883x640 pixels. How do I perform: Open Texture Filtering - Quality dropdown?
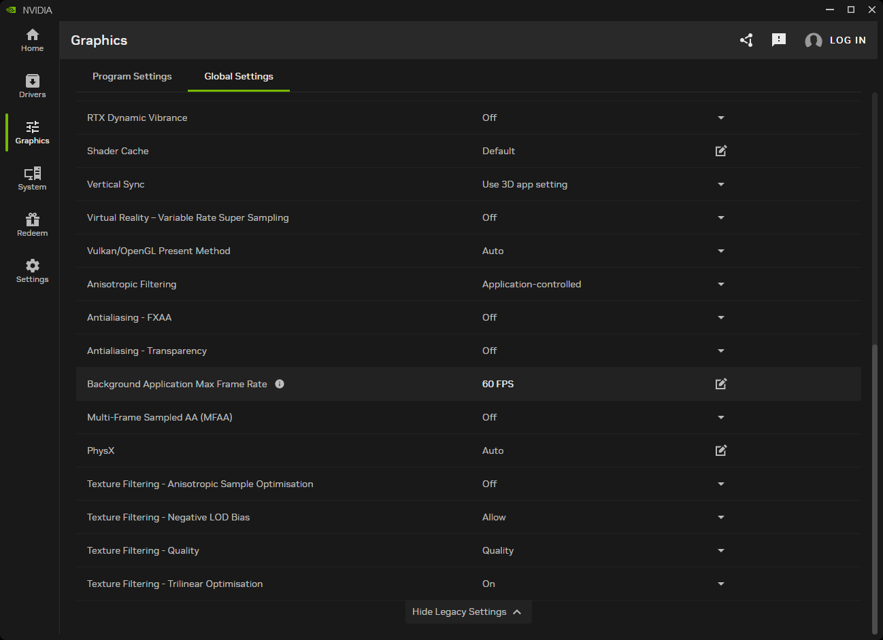[x=721, y=550]
